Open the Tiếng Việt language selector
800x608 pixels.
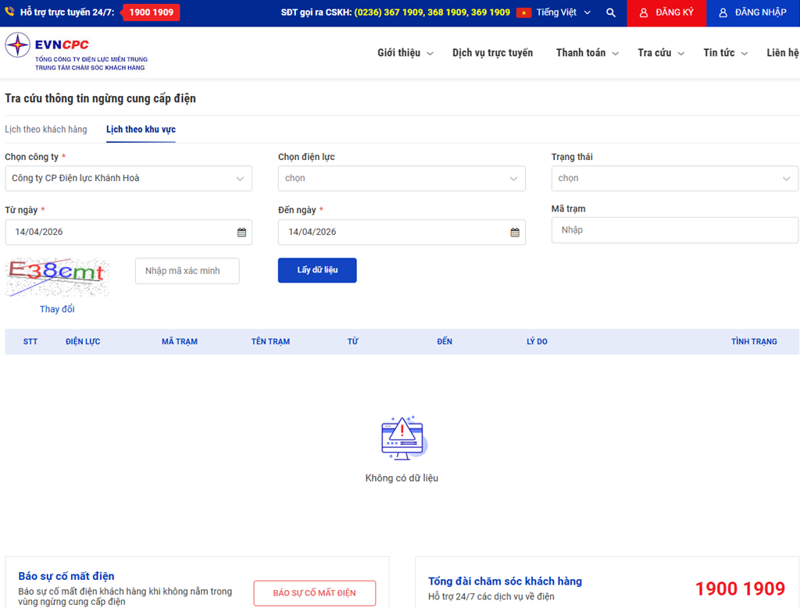(563, 13)
